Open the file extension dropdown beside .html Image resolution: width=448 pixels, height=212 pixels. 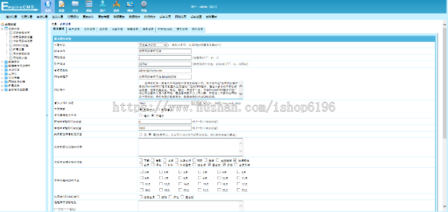click(200, 103)
